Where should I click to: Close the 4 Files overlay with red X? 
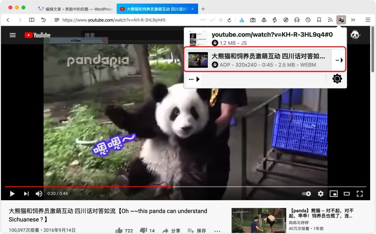pyautogui.click(x=104, y=40)
